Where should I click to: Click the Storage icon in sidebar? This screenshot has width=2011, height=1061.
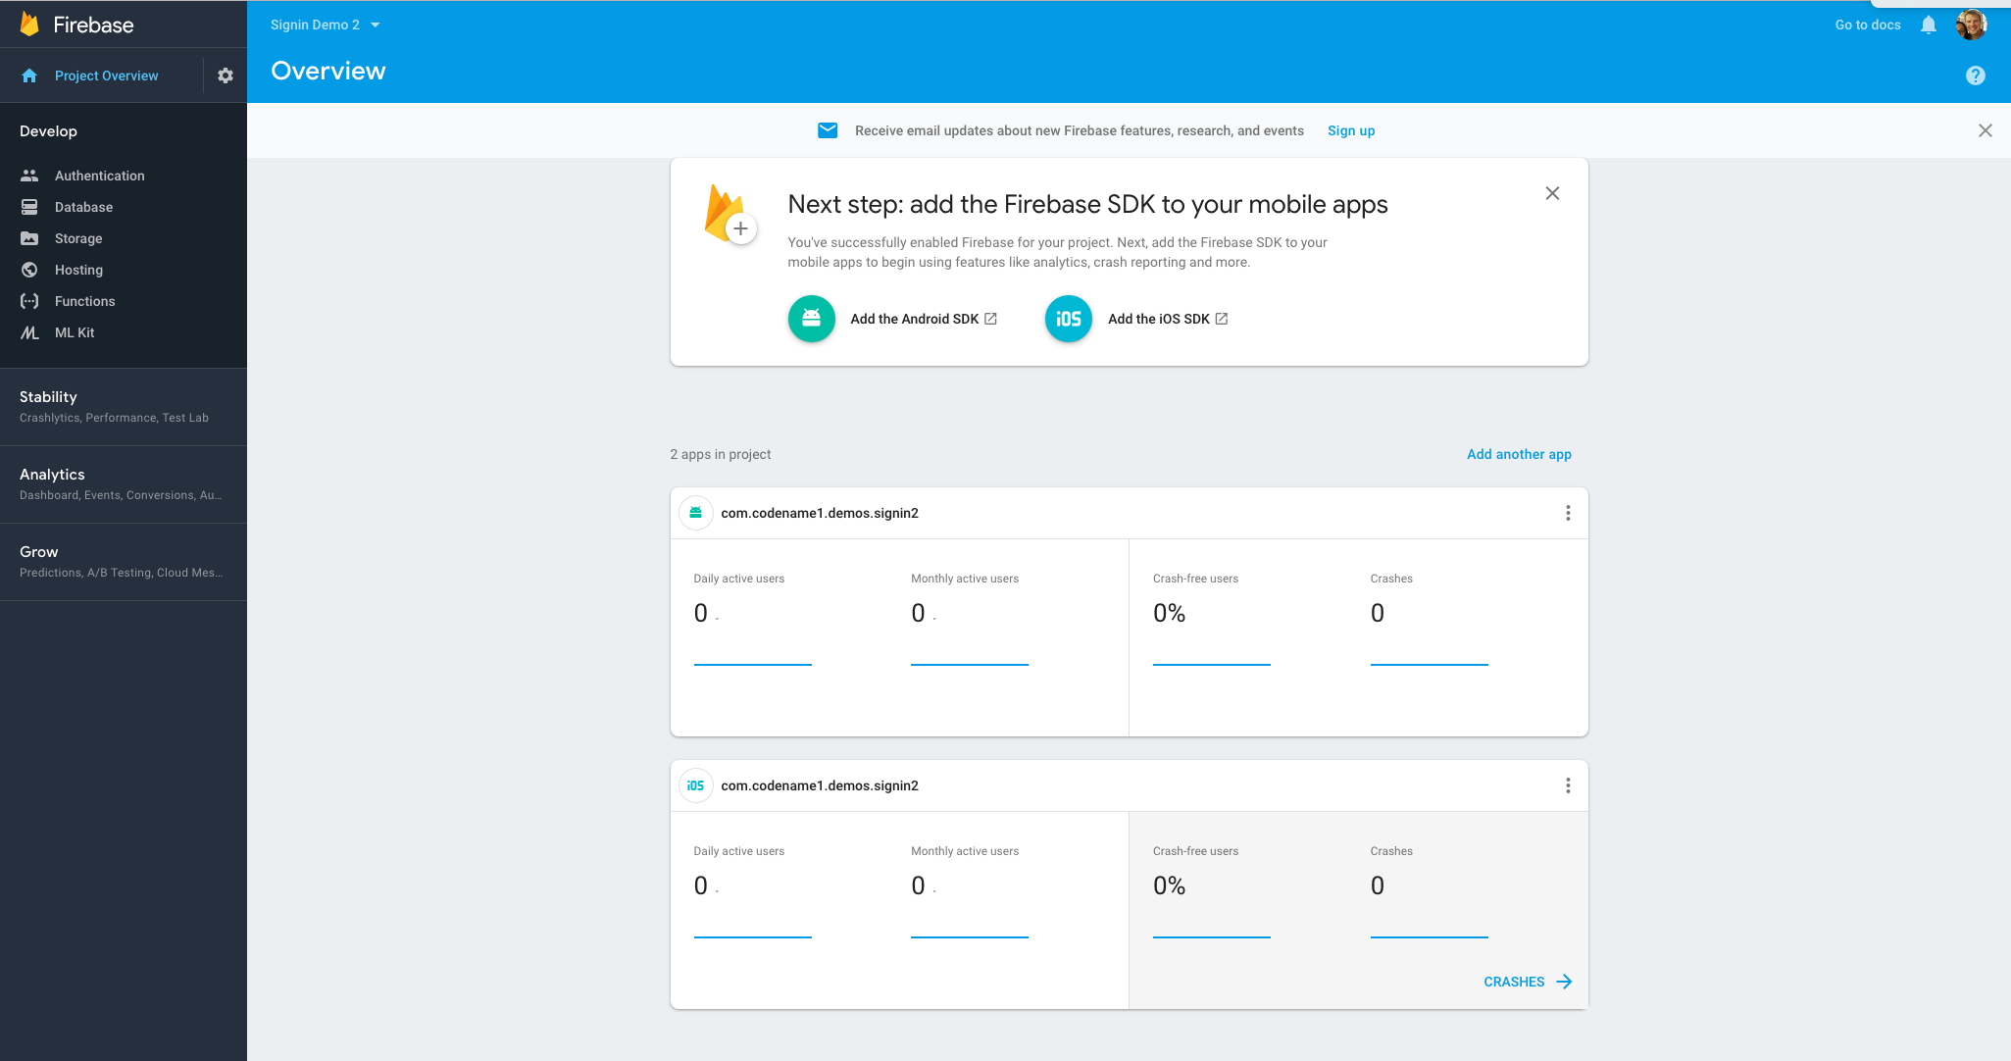29,238
